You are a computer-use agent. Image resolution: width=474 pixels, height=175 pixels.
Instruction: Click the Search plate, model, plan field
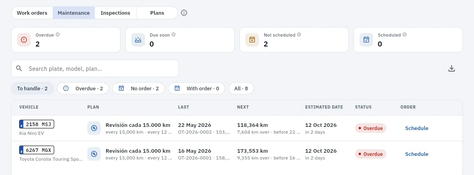click(95, 68)
